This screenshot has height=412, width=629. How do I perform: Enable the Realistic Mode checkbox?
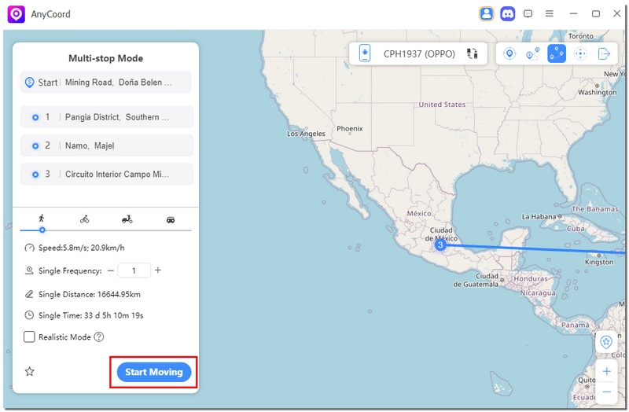click(29, 337)
